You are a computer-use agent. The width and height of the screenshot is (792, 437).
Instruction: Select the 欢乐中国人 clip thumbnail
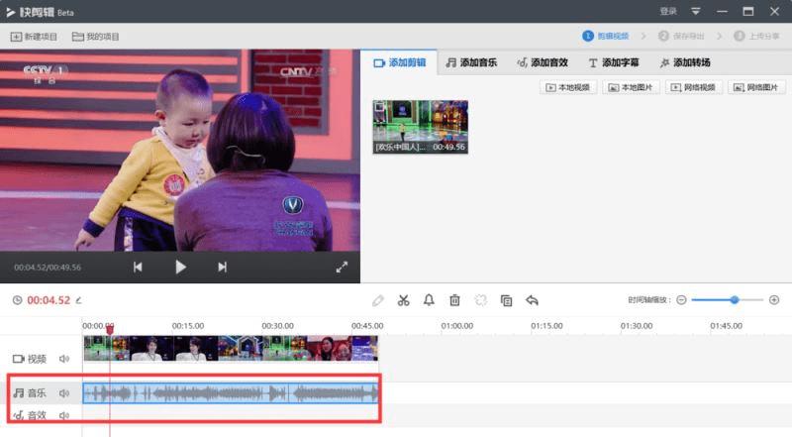(420, 127)
